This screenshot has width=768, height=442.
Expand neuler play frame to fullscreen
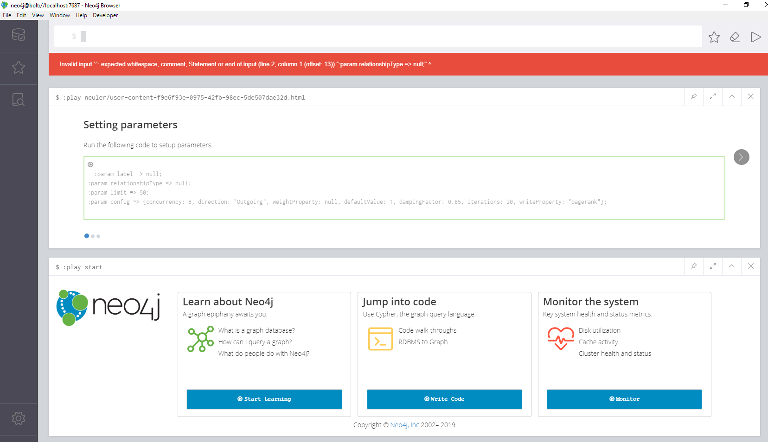[x=713, y=97]
